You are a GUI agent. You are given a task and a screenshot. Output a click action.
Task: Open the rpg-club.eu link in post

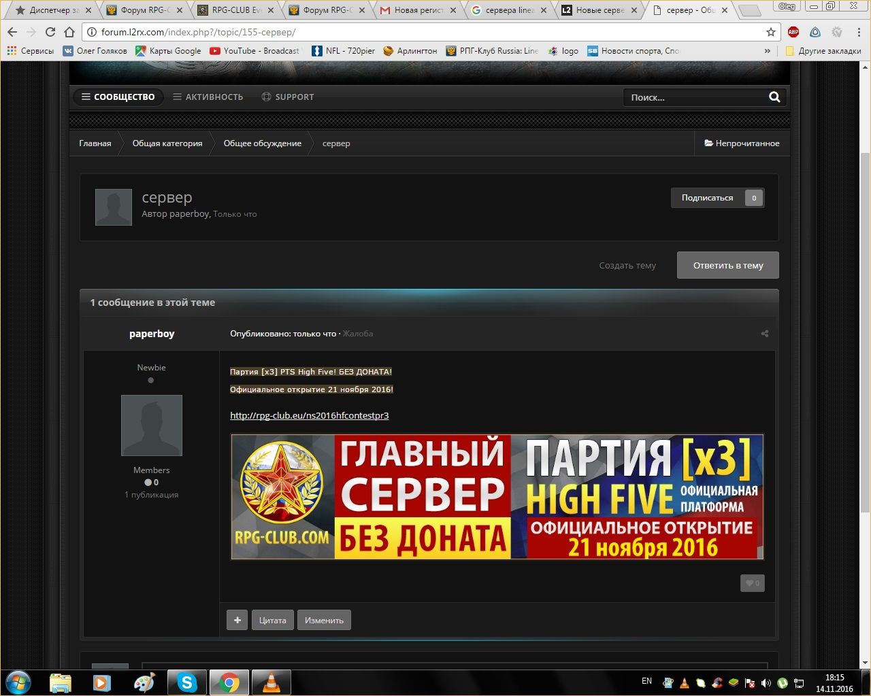tap(309, 415)
